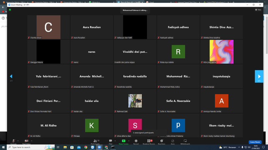The height and width of the screenshot is (150, 268).
Task: Select the colorful swirl avatar tile
Action: click(x=222, y=52)
